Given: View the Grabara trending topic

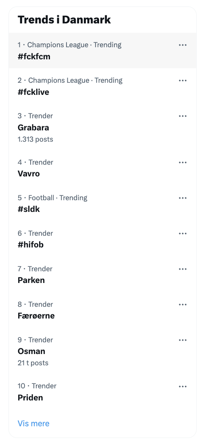Looking at the screenshot, I should (x=103, y=127).
